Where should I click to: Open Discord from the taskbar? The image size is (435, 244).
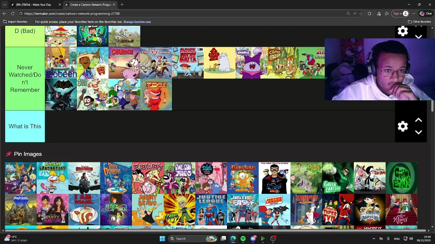[x=253, y=239]
